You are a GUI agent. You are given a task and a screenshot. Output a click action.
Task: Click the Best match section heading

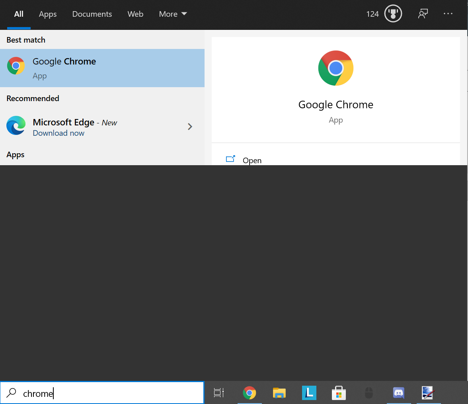pos(26,40)
